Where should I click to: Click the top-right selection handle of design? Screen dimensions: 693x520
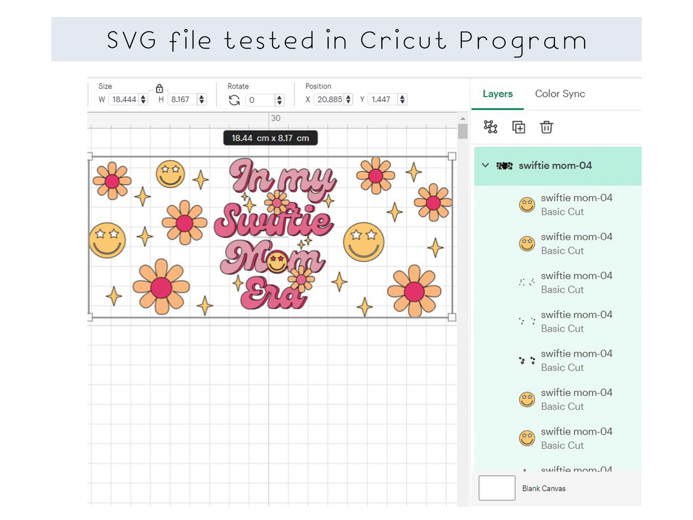[x=452, y=156]
